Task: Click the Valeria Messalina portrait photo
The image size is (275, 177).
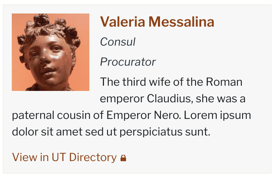Action: [x=51, y=52]
